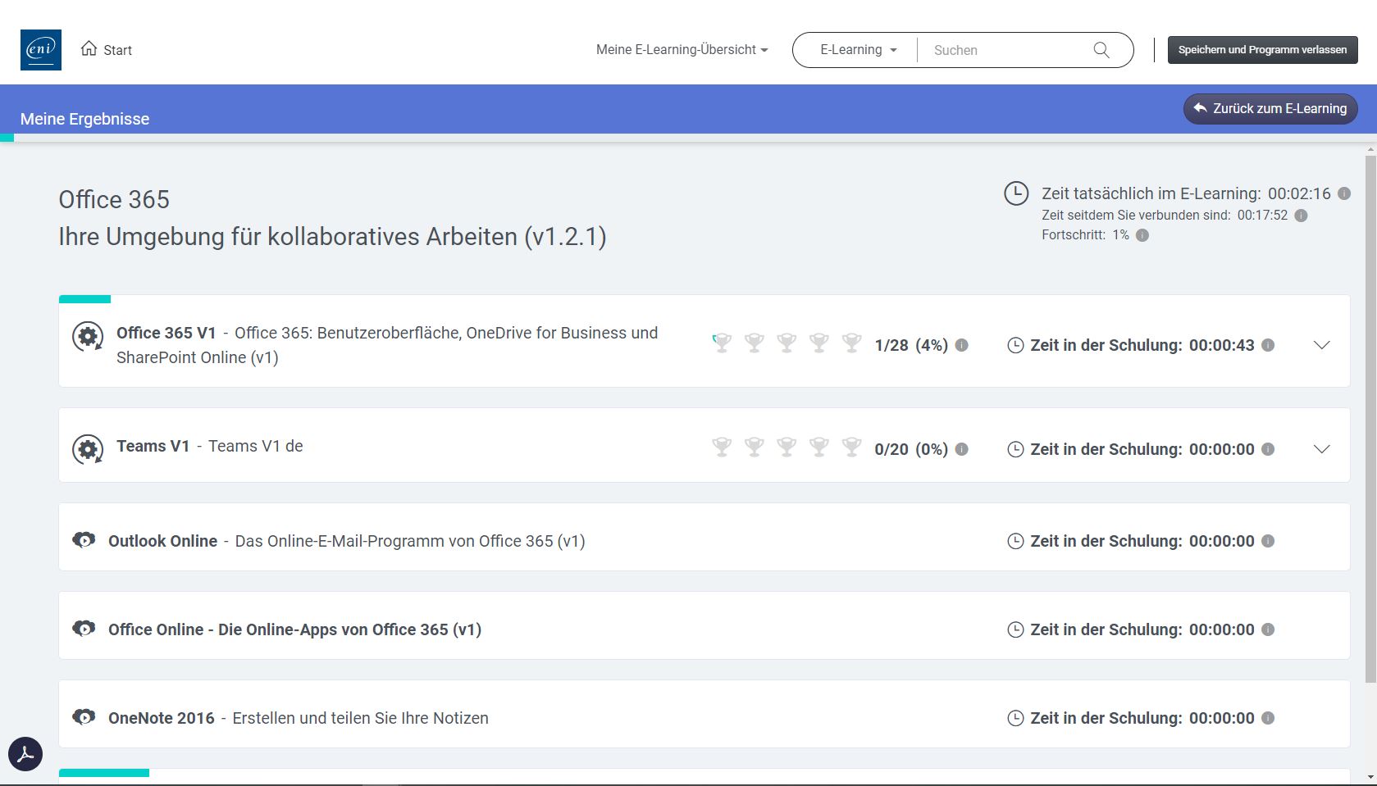Screen dimensions: 1377x786
Task: Info icon next to 1/28 (4%)
Action: [962, 345]
